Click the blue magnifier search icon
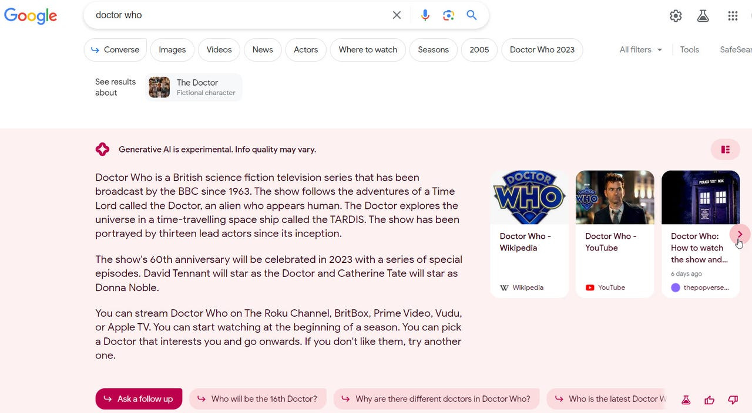Viewport: 752px width, 413px height. 472,15
